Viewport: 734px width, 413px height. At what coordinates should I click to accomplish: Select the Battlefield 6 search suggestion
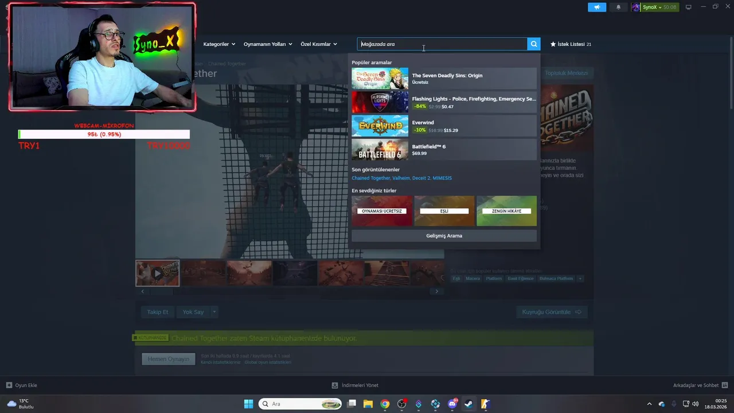click(x=444, y=150)
